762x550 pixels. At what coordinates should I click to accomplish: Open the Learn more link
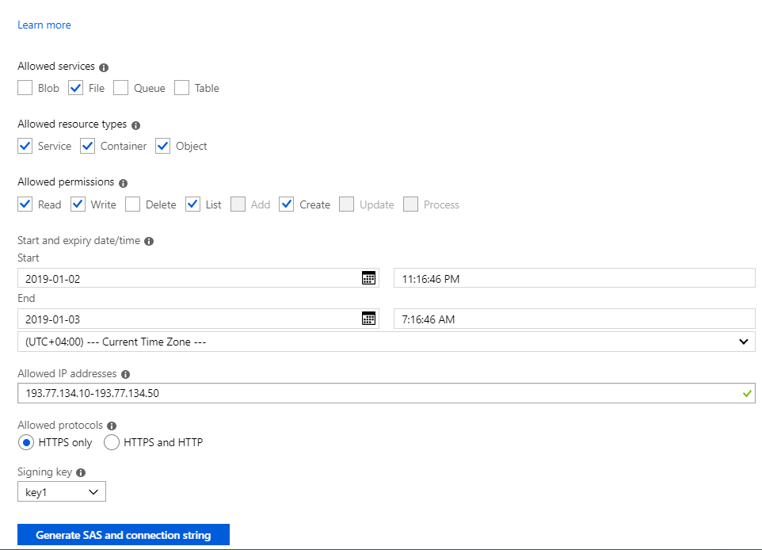coord(44,25)
